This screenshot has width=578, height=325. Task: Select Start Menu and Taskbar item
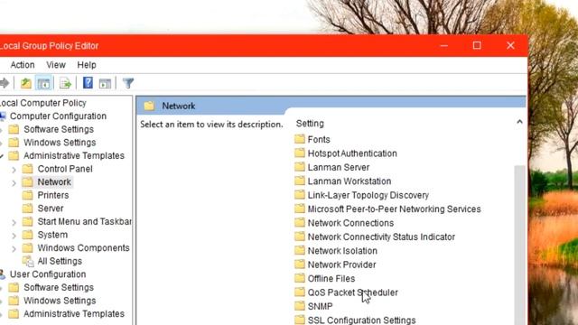tap(84, 221)
